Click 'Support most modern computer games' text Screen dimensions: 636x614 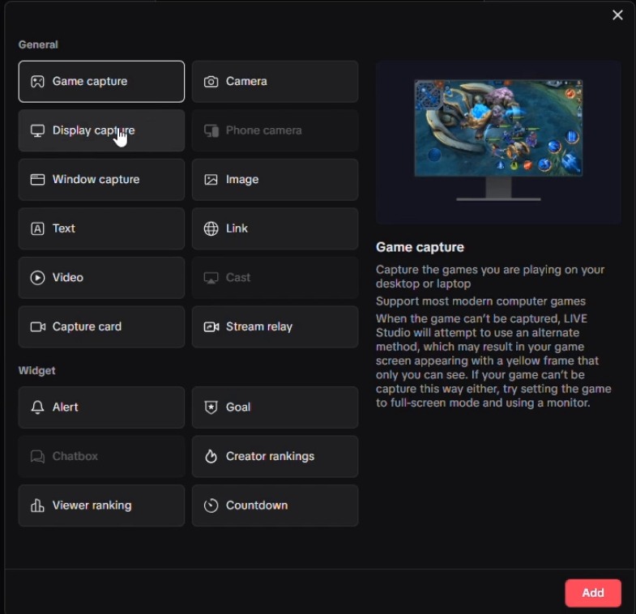(480, 301)
